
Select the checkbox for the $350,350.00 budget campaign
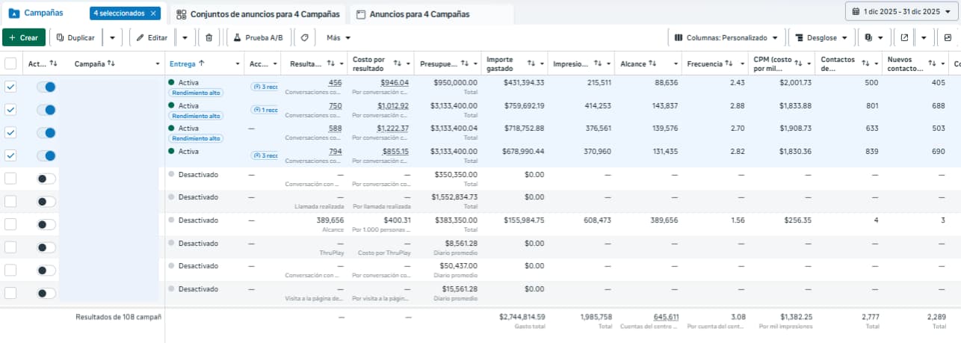tap(10, 179)
